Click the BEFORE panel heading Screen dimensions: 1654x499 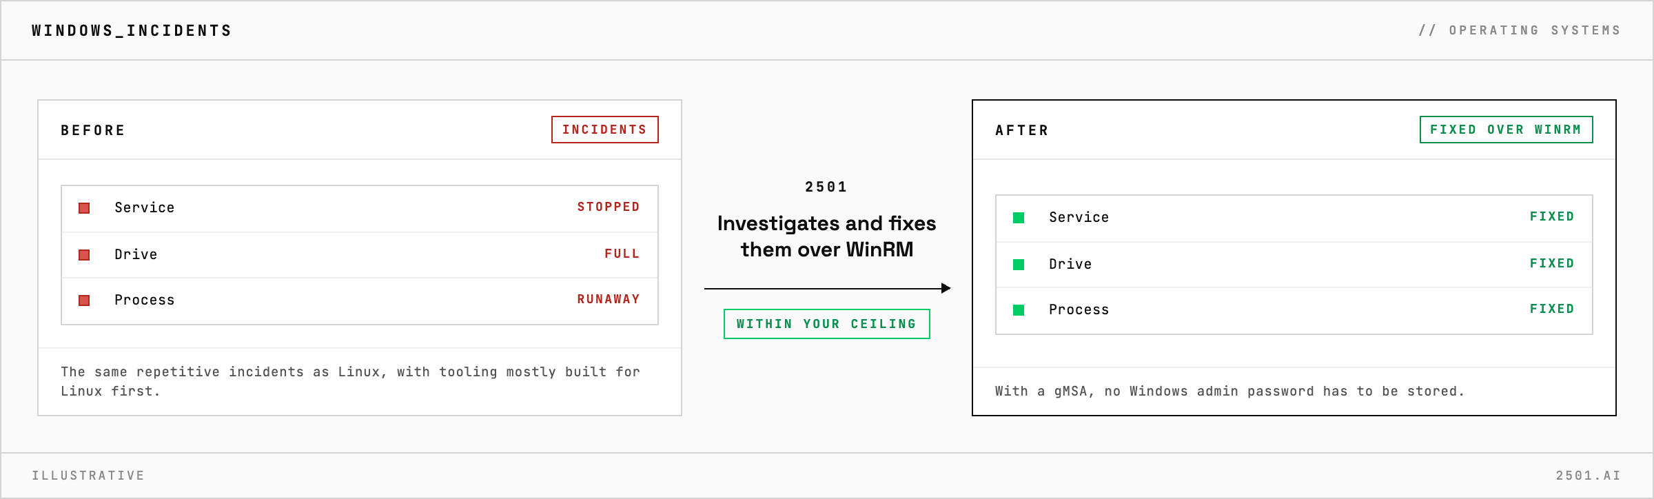pos(93,130)
